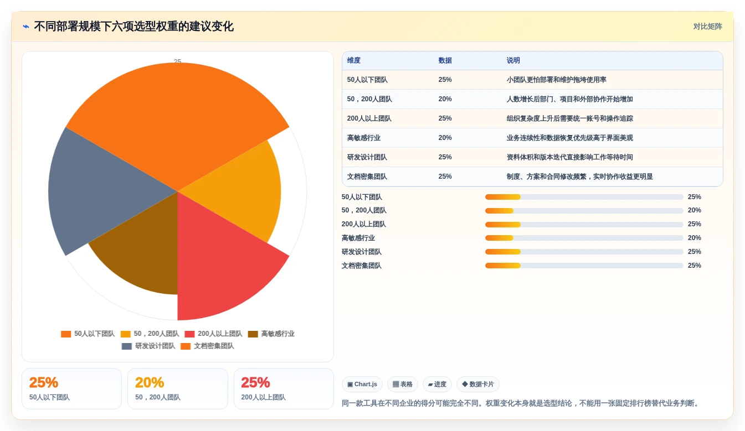The width and height of the screenshot is (745, 431).
Task: Click the 说明 column header
Action: 513,61
